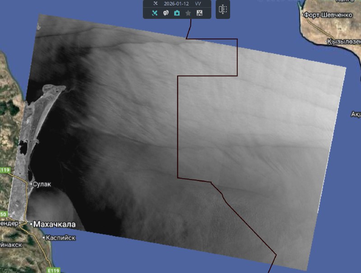Click the top E119 road marker
Viewport: 361px width, 273px height.
point(5,170)
